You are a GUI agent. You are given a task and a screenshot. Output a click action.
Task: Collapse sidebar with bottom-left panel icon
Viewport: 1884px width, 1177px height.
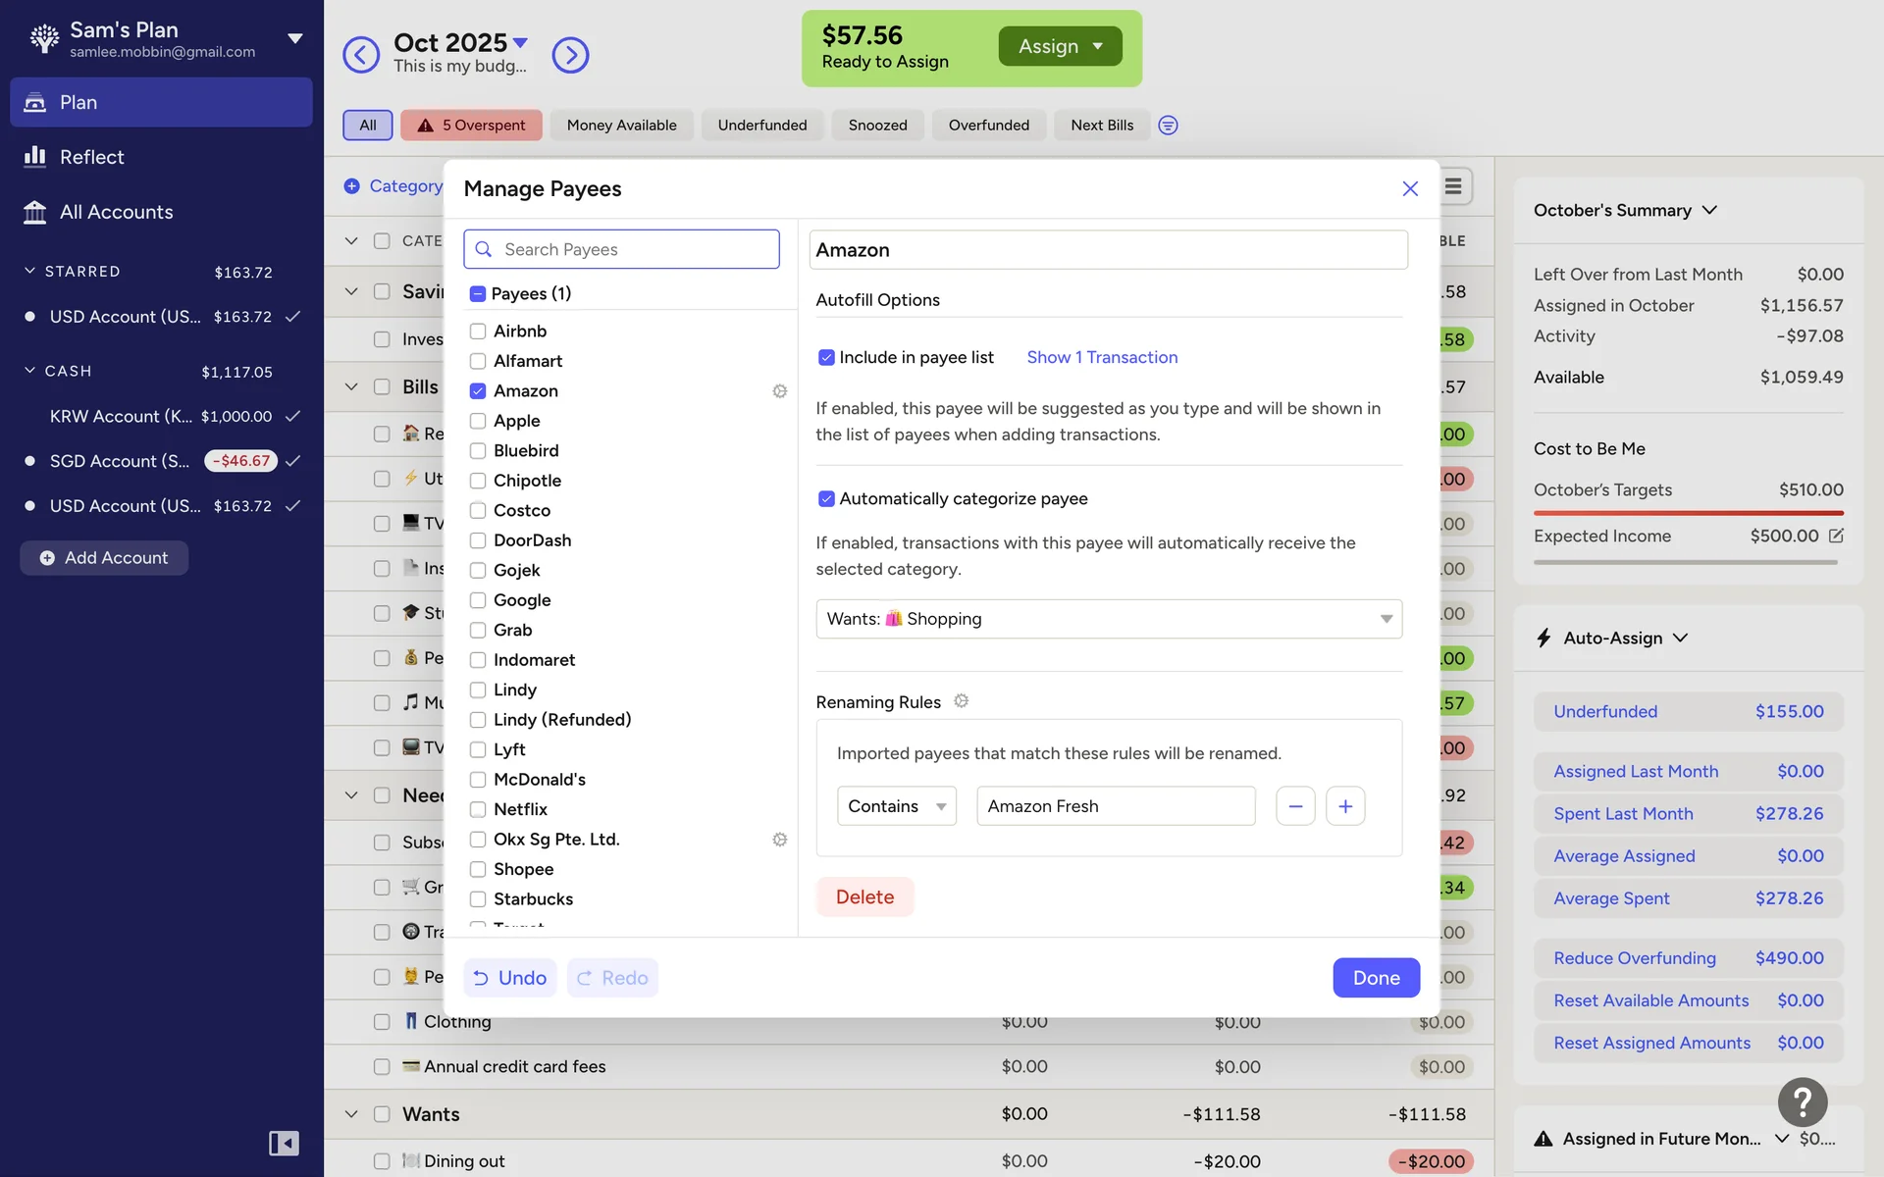pyautogui.click(x=284, y=1143)
